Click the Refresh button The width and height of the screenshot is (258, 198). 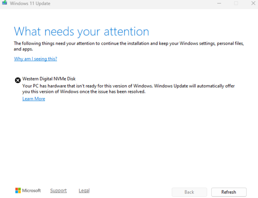(229, 192)
